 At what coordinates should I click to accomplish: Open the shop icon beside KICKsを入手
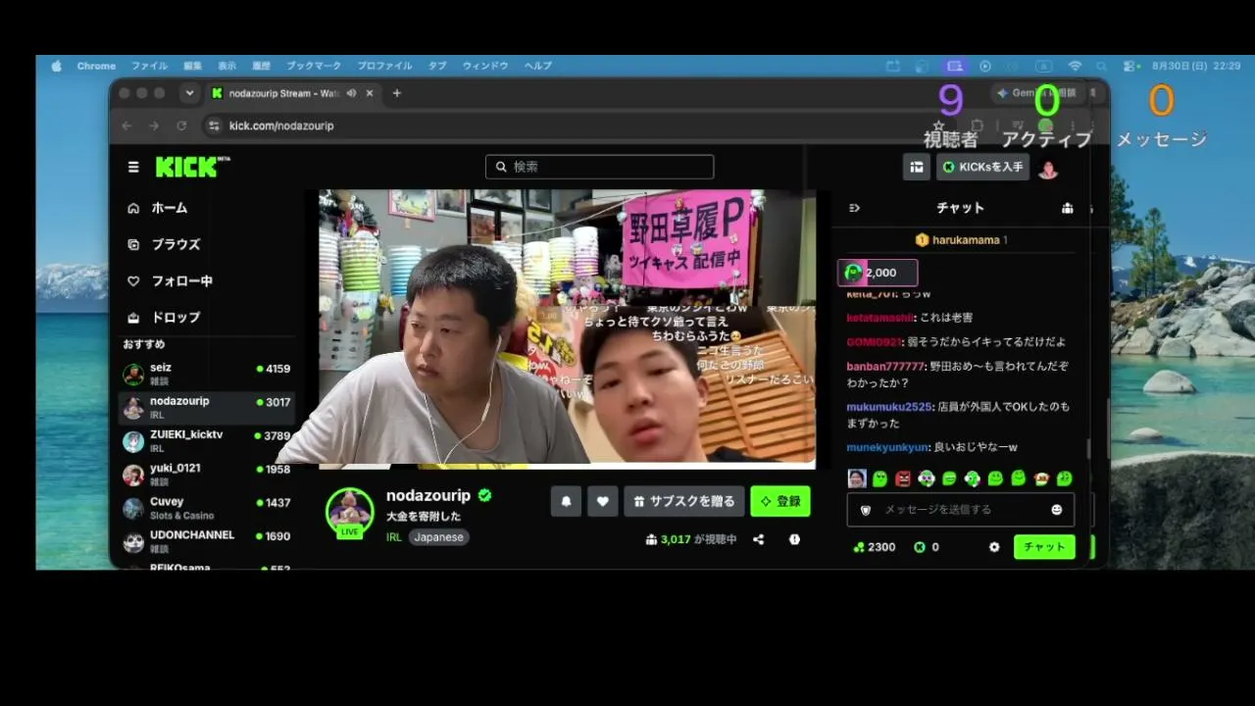click(x=917, y=167)
